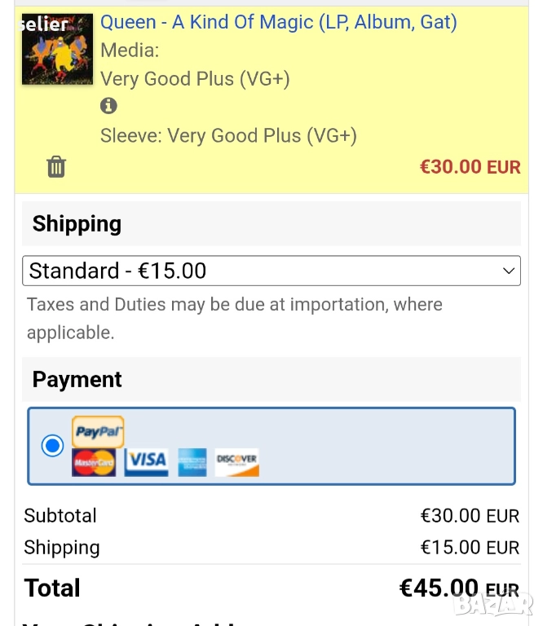Click the red €30.00 EUR item price
Image resolution: width=543 pixels, height=626 pixels.
coord(470,167)
